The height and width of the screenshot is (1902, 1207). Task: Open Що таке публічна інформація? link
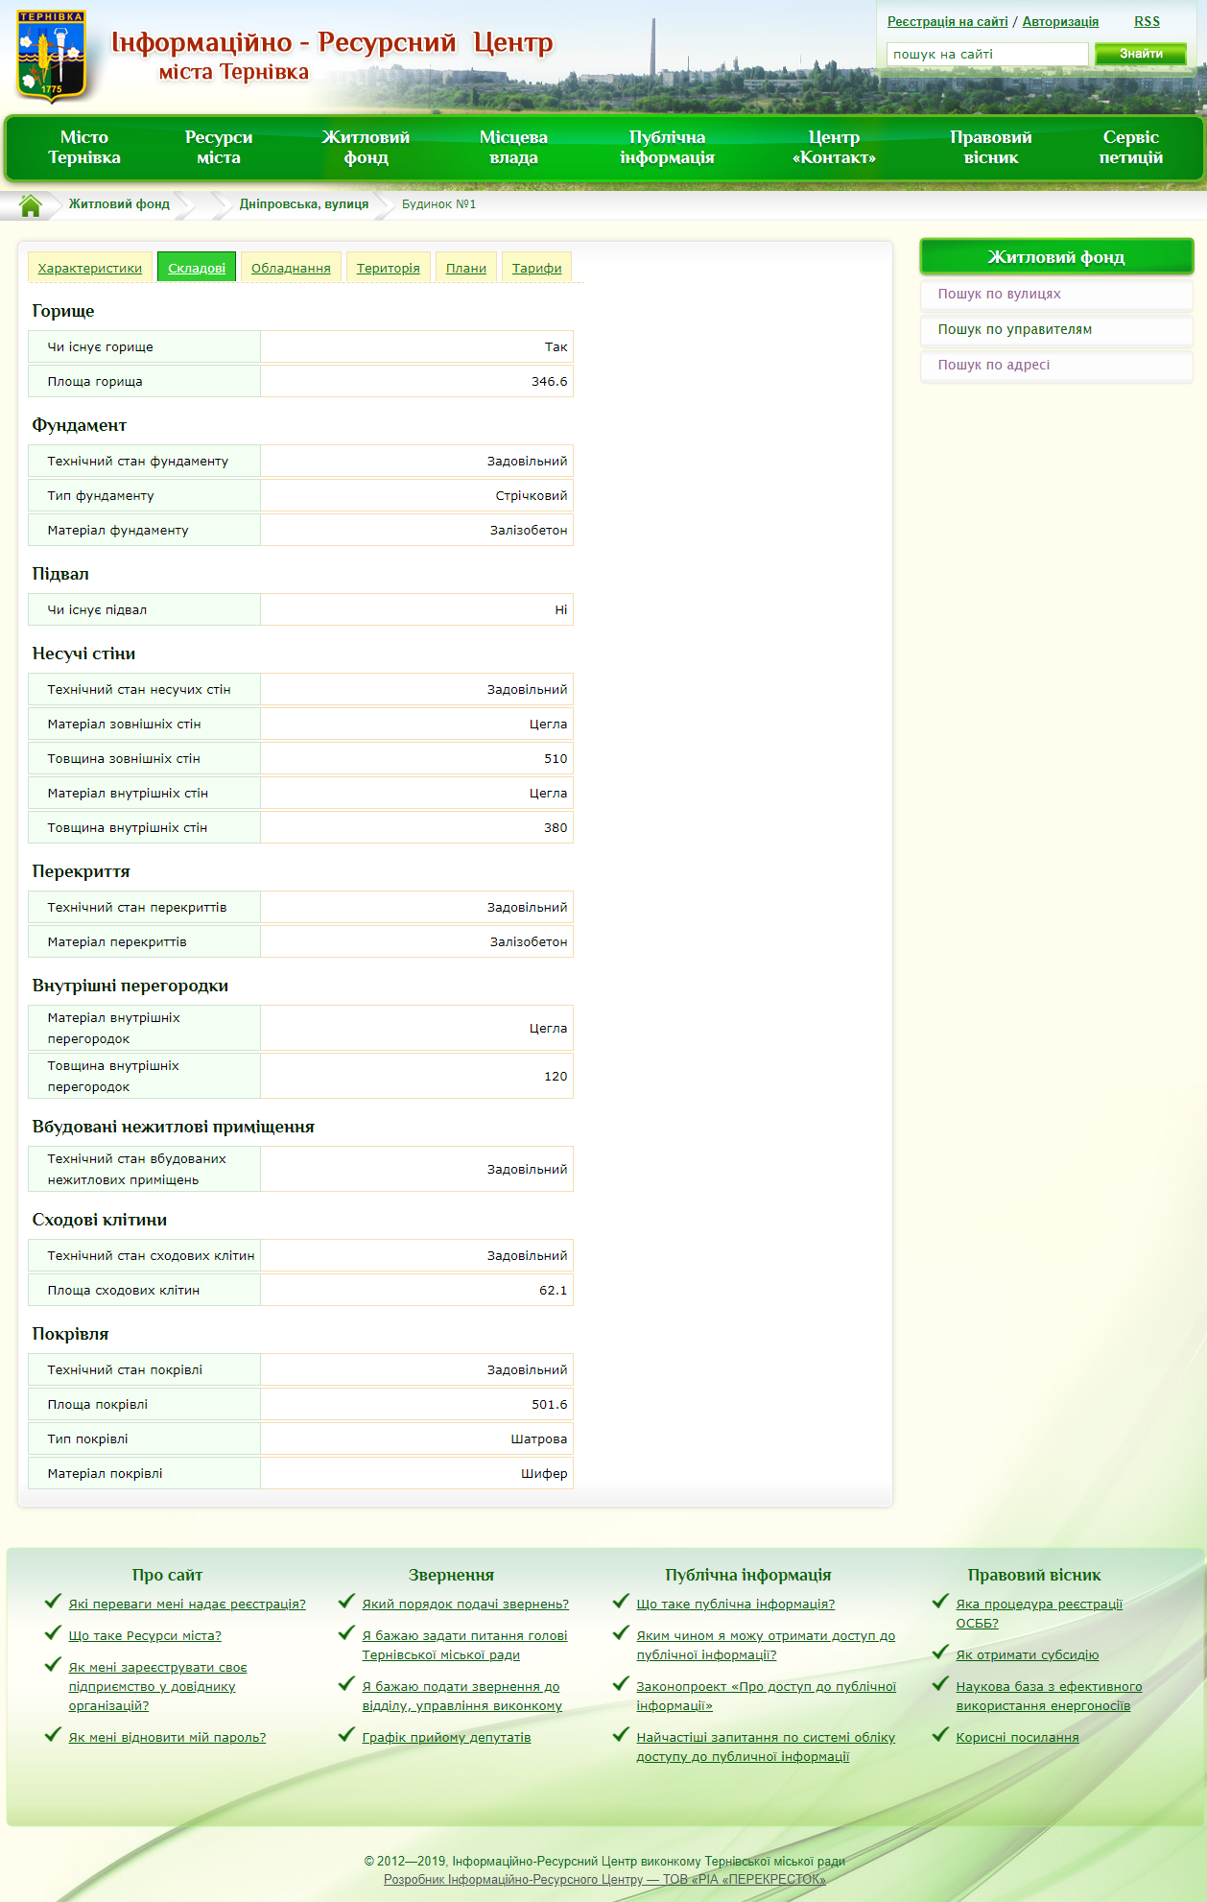[735, 1604]
